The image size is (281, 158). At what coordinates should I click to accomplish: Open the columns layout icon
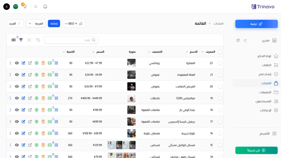pyautogui.click(x=14, y=40)
